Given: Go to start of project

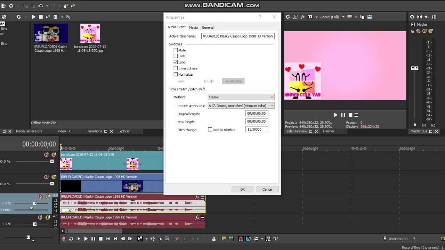Looking at the screenshot, I should click(x=108, y=239).
